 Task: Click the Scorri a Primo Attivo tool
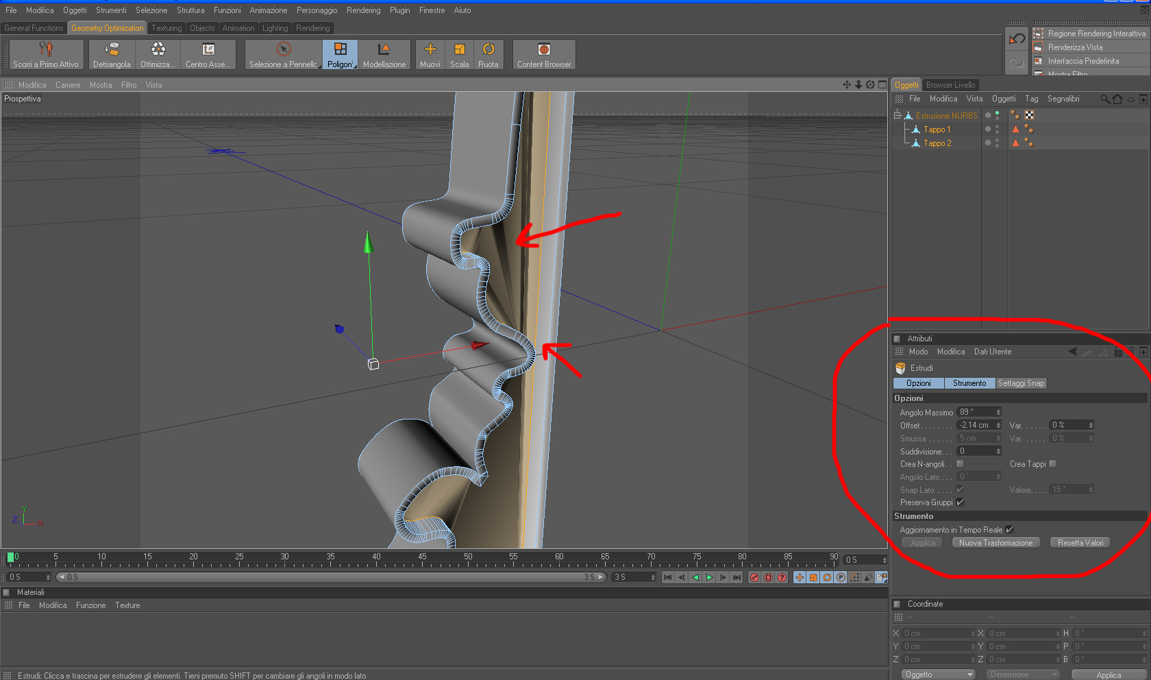coord(46,54)
